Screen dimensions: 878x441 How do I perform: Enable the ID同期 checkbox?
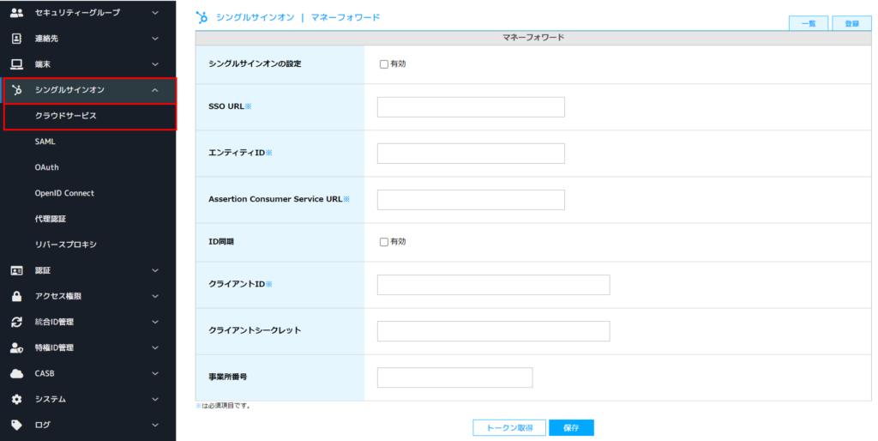(x=384, y=242)
